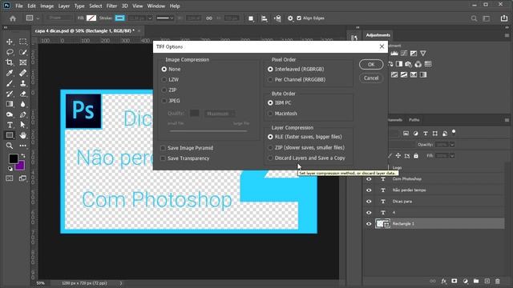Open the Layer menu
The height and width of the screenshot is (288, 513).
click(64, 6)
